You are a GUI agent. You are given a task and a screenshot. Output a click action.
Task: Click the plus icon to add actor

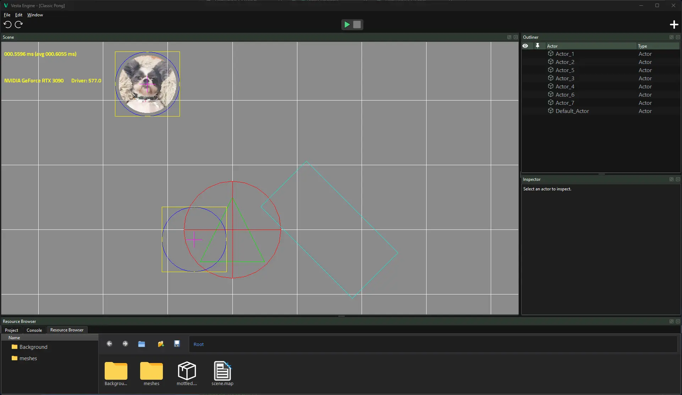[674, 25]
